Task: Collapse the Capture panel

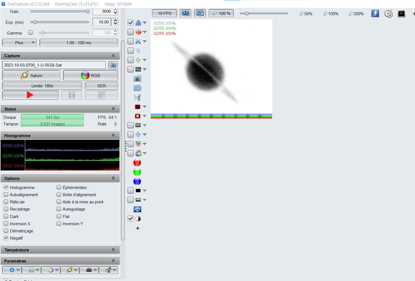Action: click(113, 56)
